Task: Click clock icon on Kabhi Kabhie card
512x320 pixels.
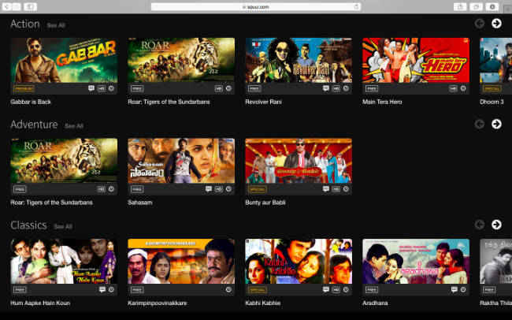Action: point(346,289)
